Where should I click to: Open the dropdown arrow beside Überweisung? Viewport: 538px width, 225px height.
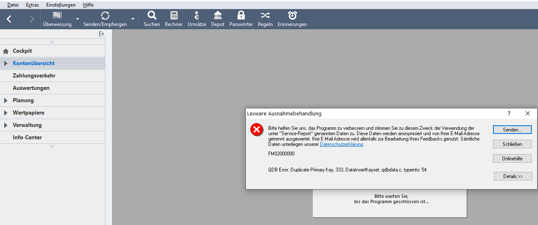click(77, 19)
